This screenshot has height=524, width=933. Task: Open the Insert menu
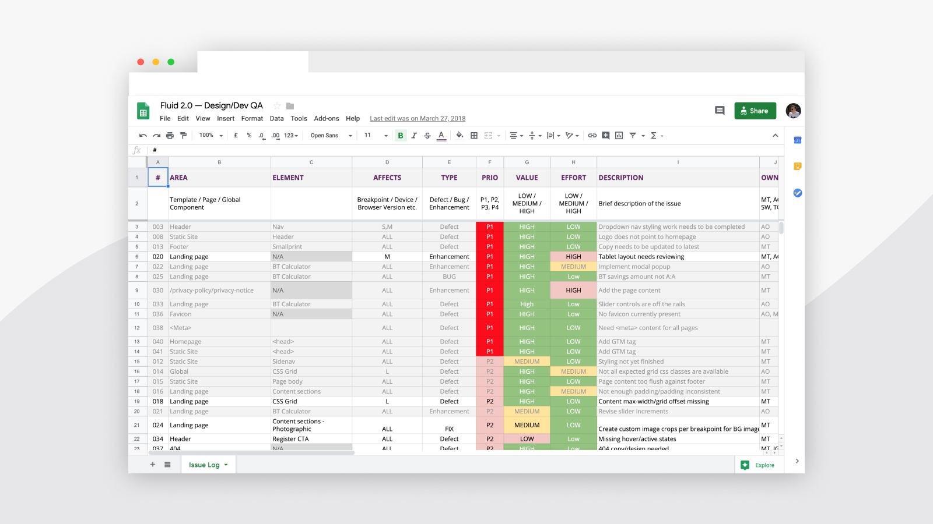(x=226, y=119)
